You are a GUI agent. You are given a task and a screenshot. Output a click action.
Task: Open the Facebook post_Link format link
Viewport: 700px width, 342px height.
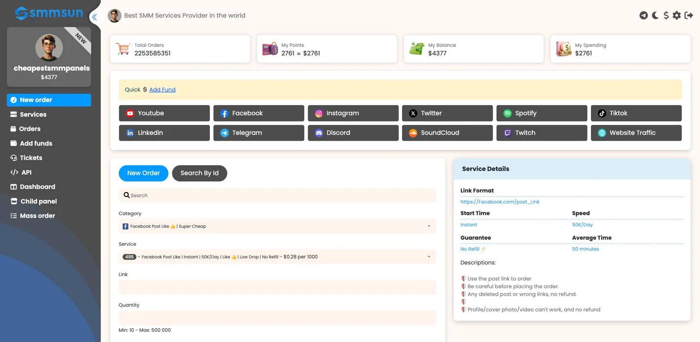tap(500, 202)
